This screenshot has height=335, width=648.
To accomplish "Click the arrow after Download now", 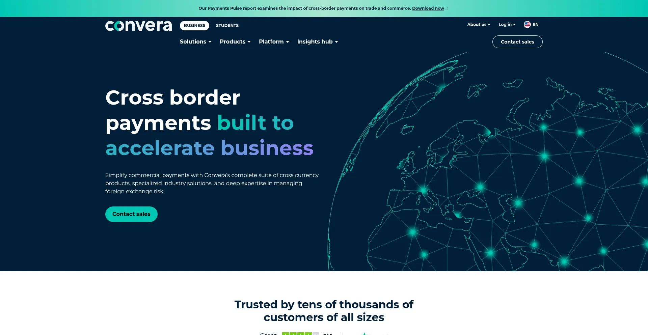I will tap(448, 8).
